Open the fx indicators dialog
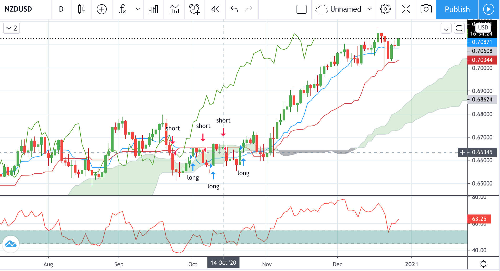500x271 pixels. (122, 9)
